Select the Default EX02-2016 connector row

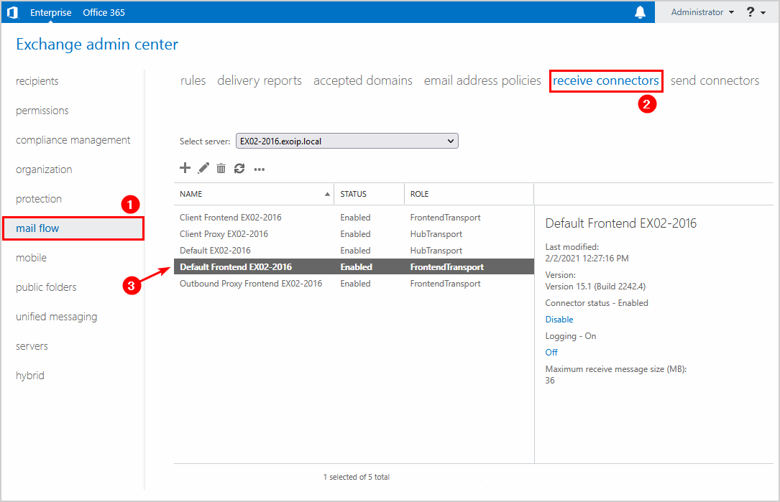[x=354, y=251]
